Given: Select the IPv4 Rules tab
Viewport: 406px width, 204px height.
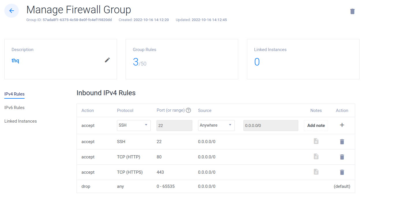Looking at the screenshot, I should click(14, 94).
